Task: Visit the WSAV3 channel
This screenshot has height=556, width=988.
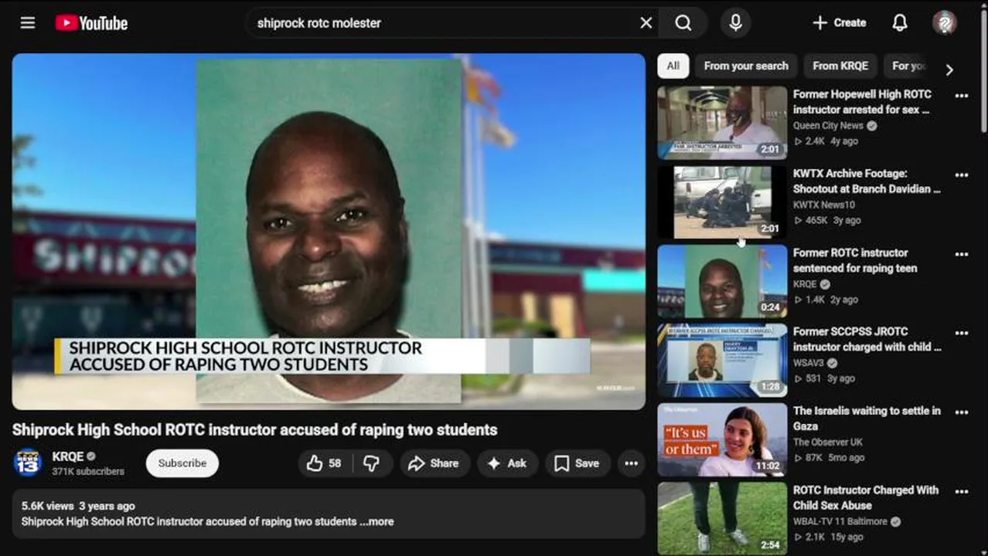Action: [809, 363]
